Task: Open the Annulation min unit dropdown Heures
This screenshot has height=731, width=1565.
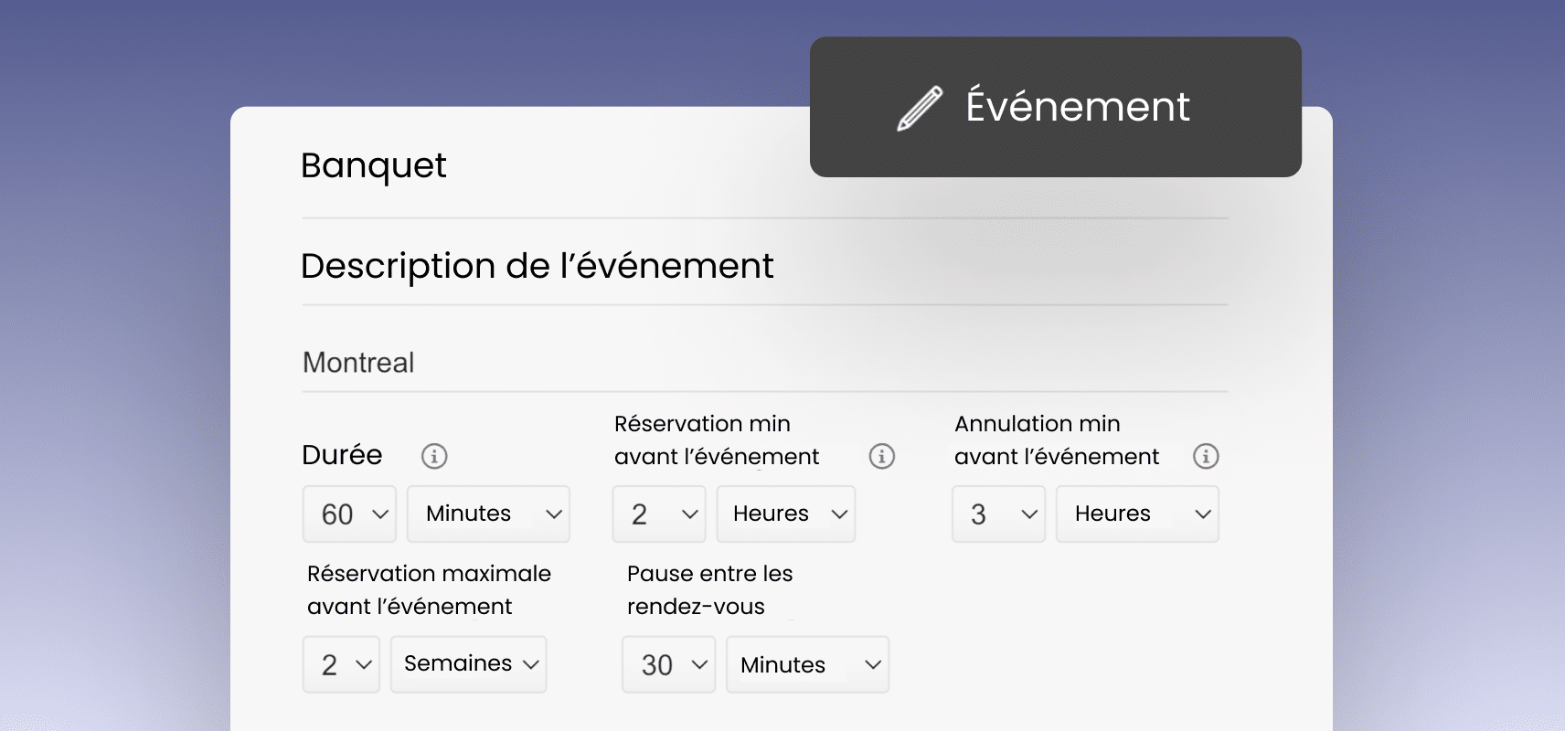Action: pos(1137,514)
